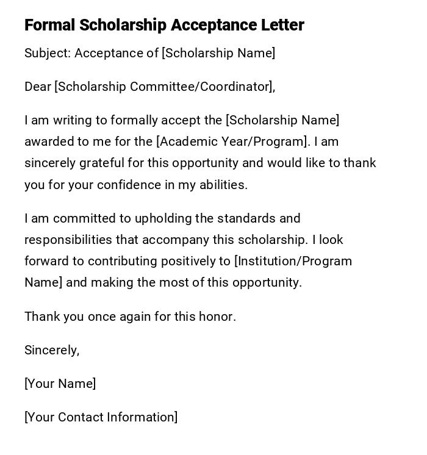Screen dimensions: 427x455
Task: Click the Formal Scholarship Acceptance Letter heading
Action: click(x=164, y=26)
